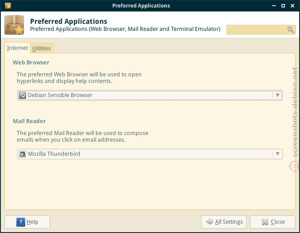Minimize the Preferred Applications window

(274, 6)
